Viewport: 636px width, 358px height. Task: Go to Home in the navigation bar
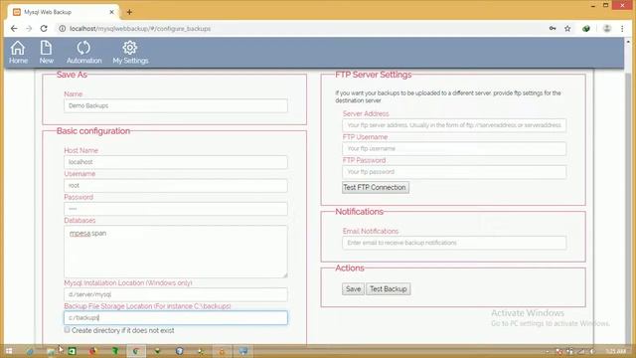pos(18,53)
